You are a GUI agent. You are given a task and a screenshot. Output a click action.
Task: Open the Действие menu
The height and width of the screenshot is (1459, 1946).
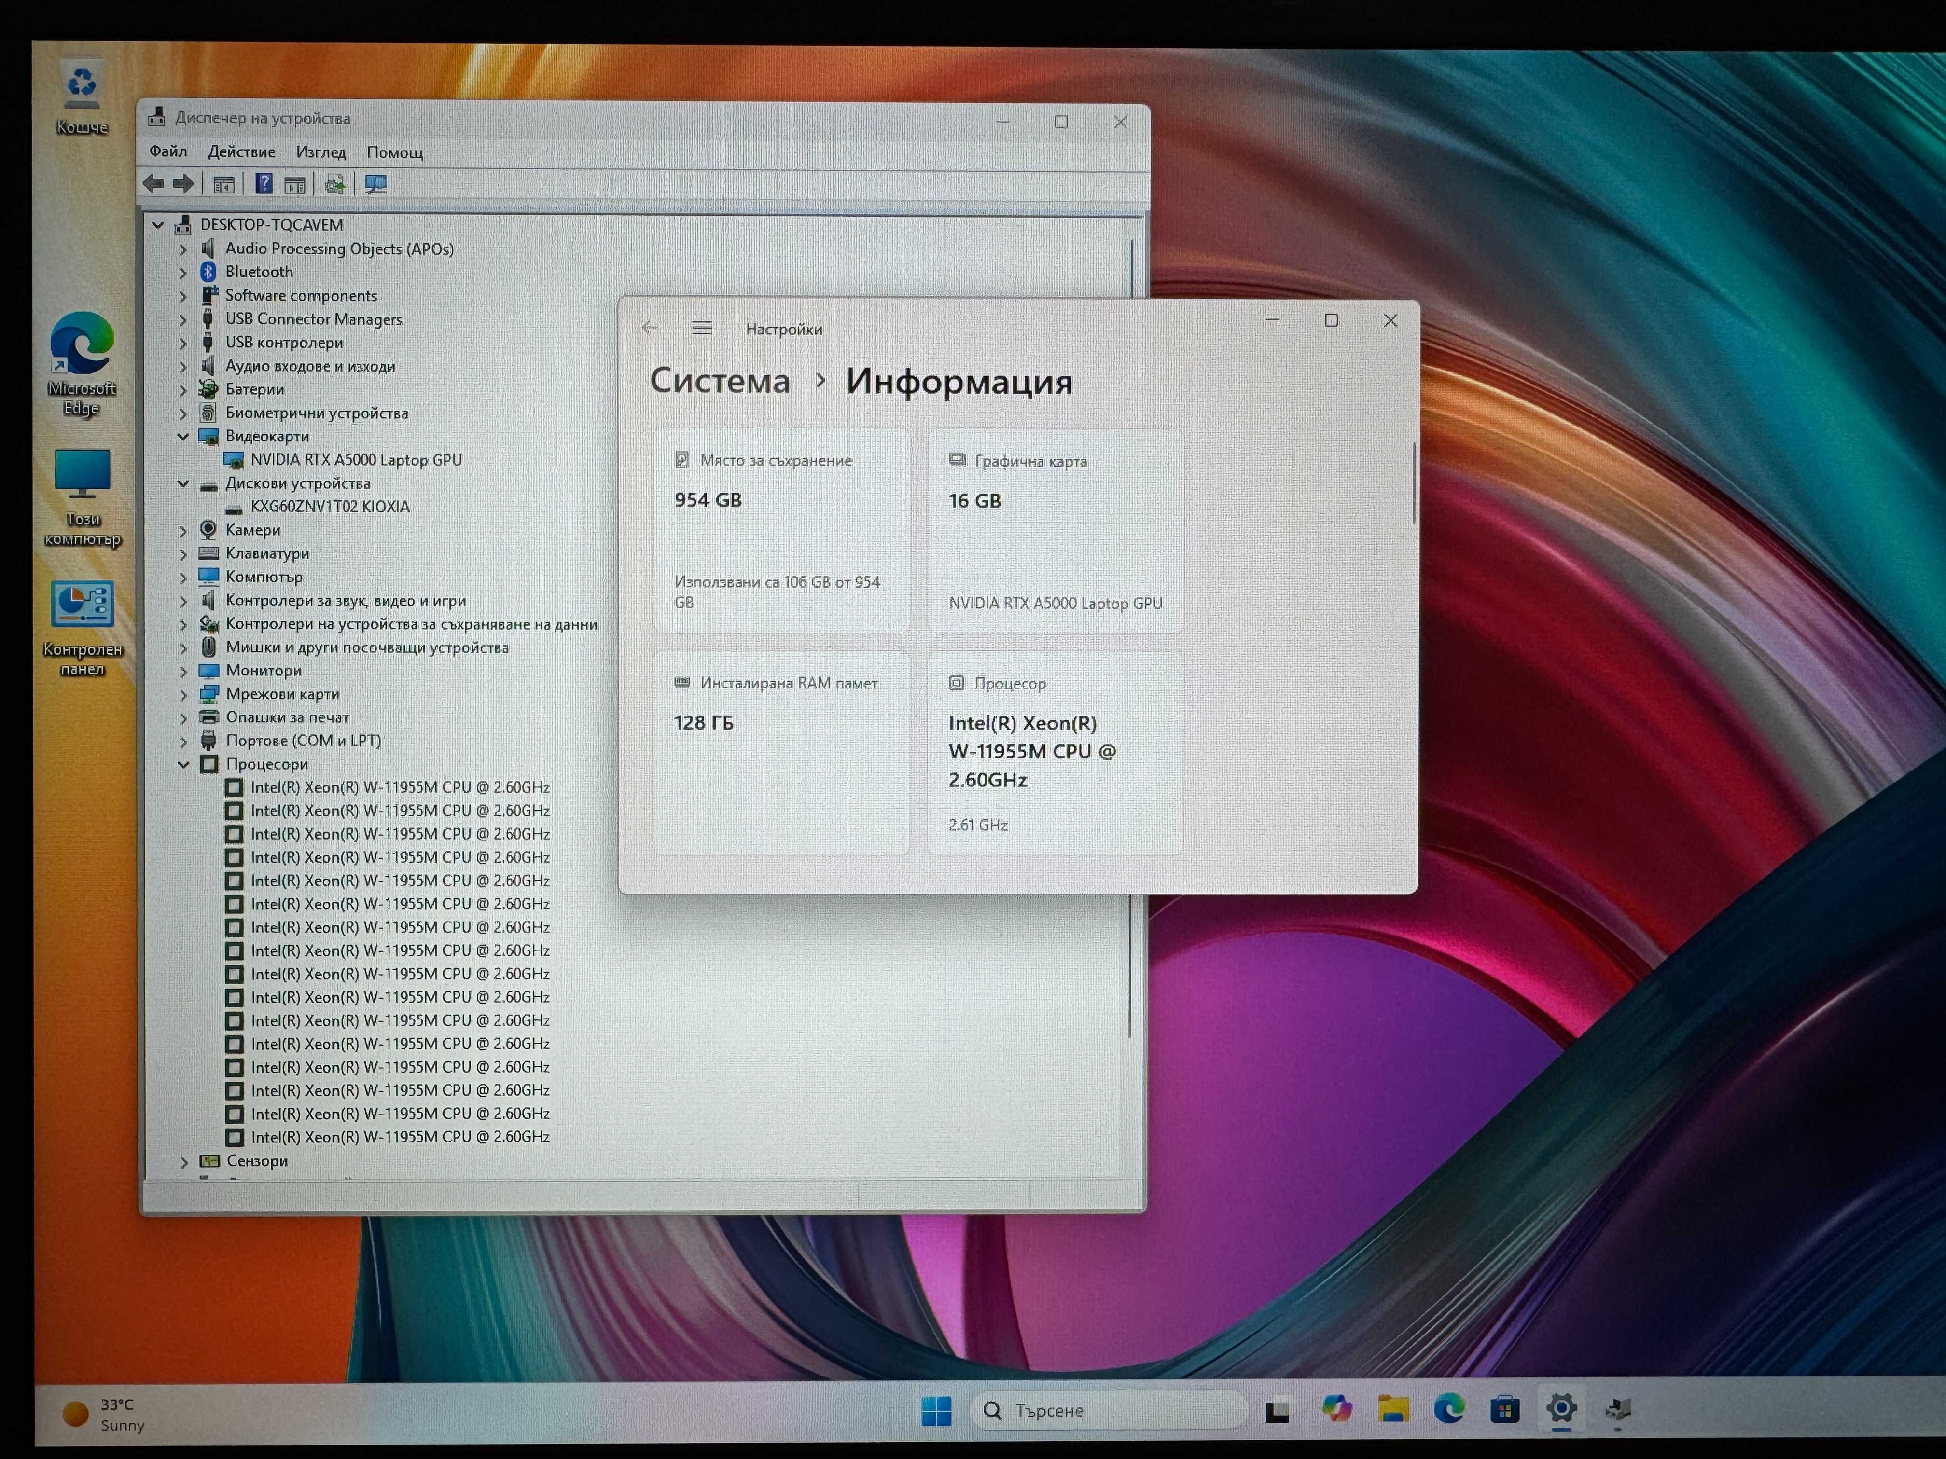coord(241,151)
